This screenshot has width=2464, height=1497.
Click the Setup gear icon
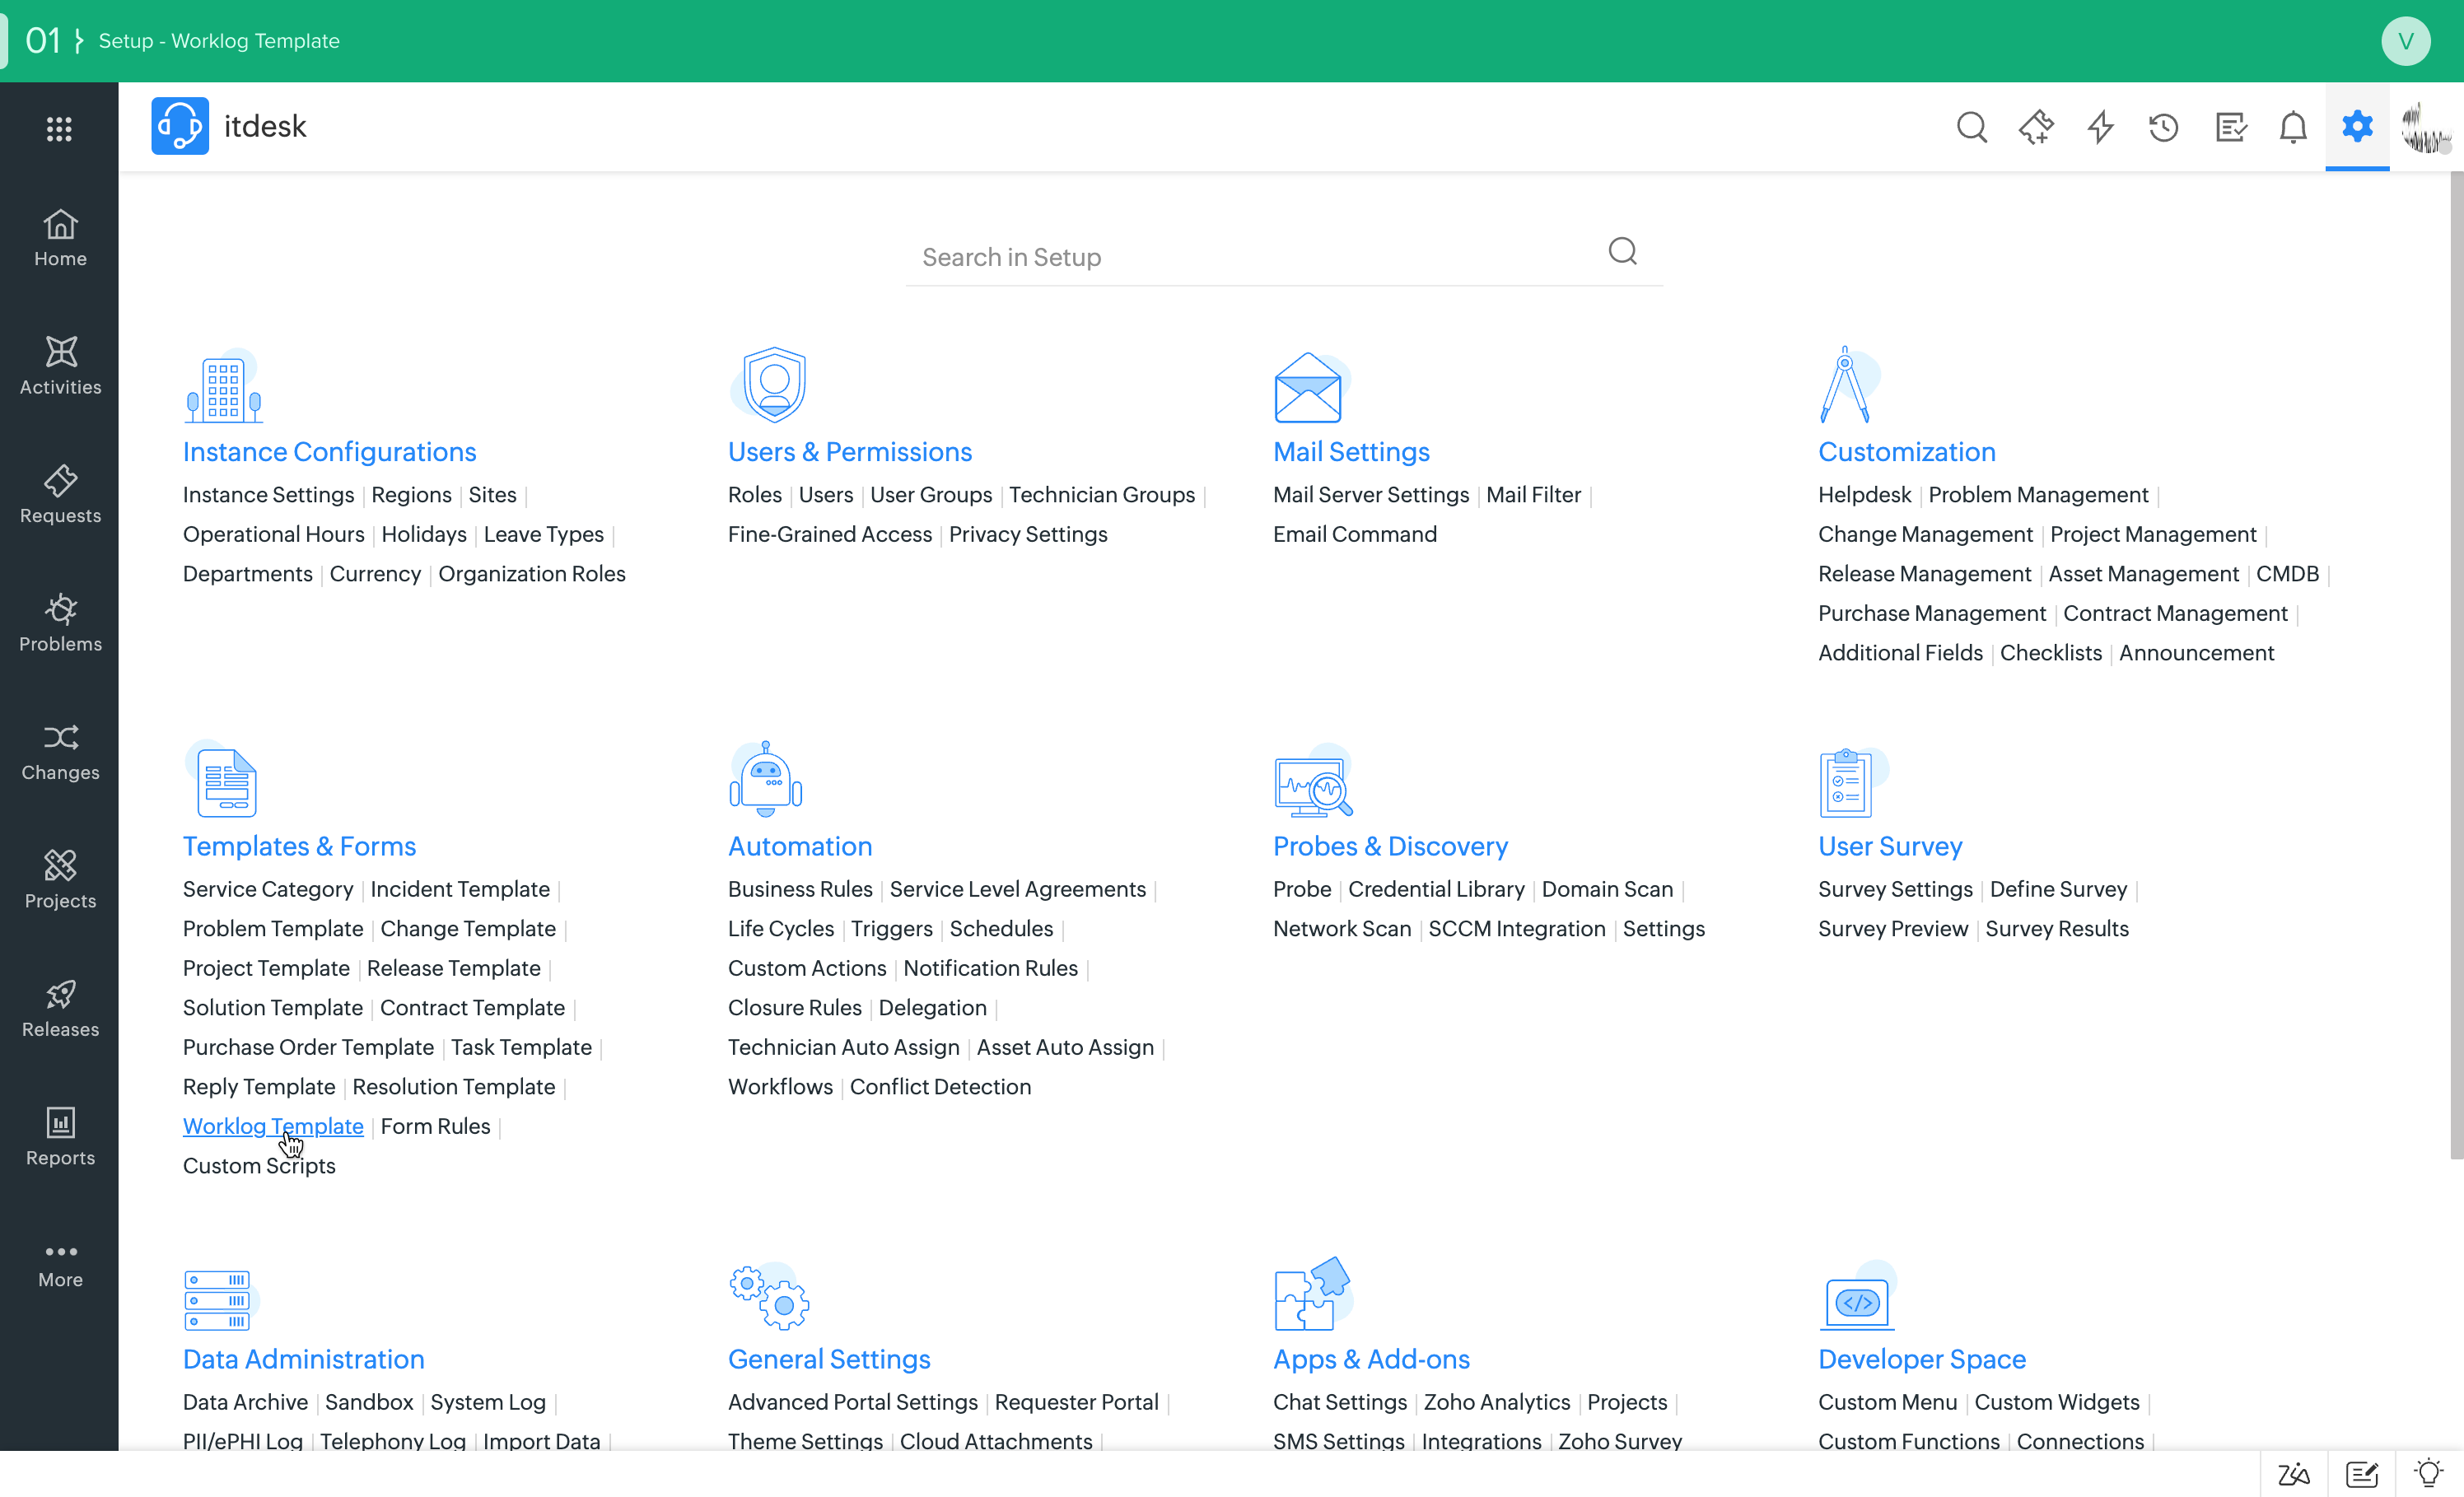click(x=2357, y=126)
